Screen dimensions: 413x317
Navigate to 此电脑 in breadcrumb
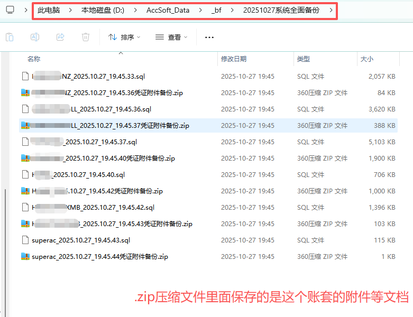[48, 10]
